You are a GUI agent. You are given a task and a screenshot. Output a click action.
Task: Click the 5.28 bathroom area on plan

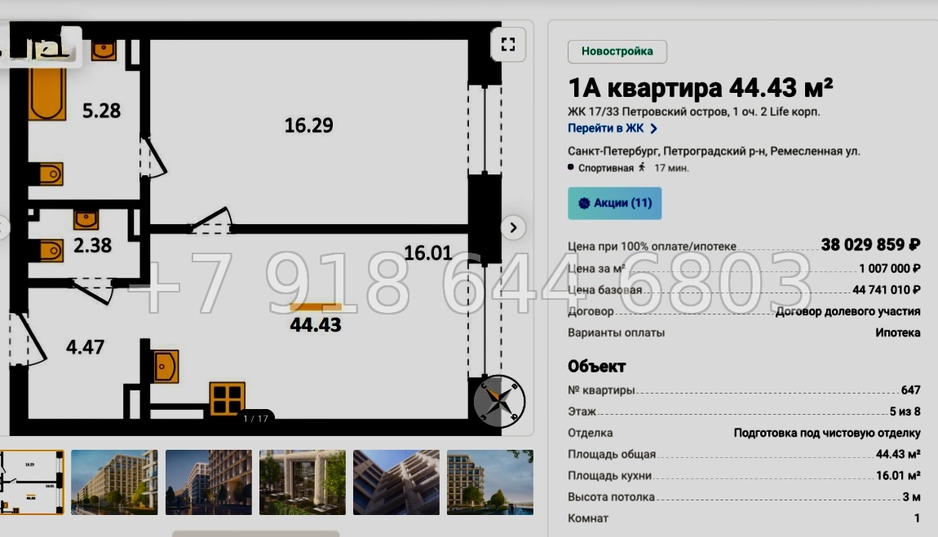pos(101,111)
